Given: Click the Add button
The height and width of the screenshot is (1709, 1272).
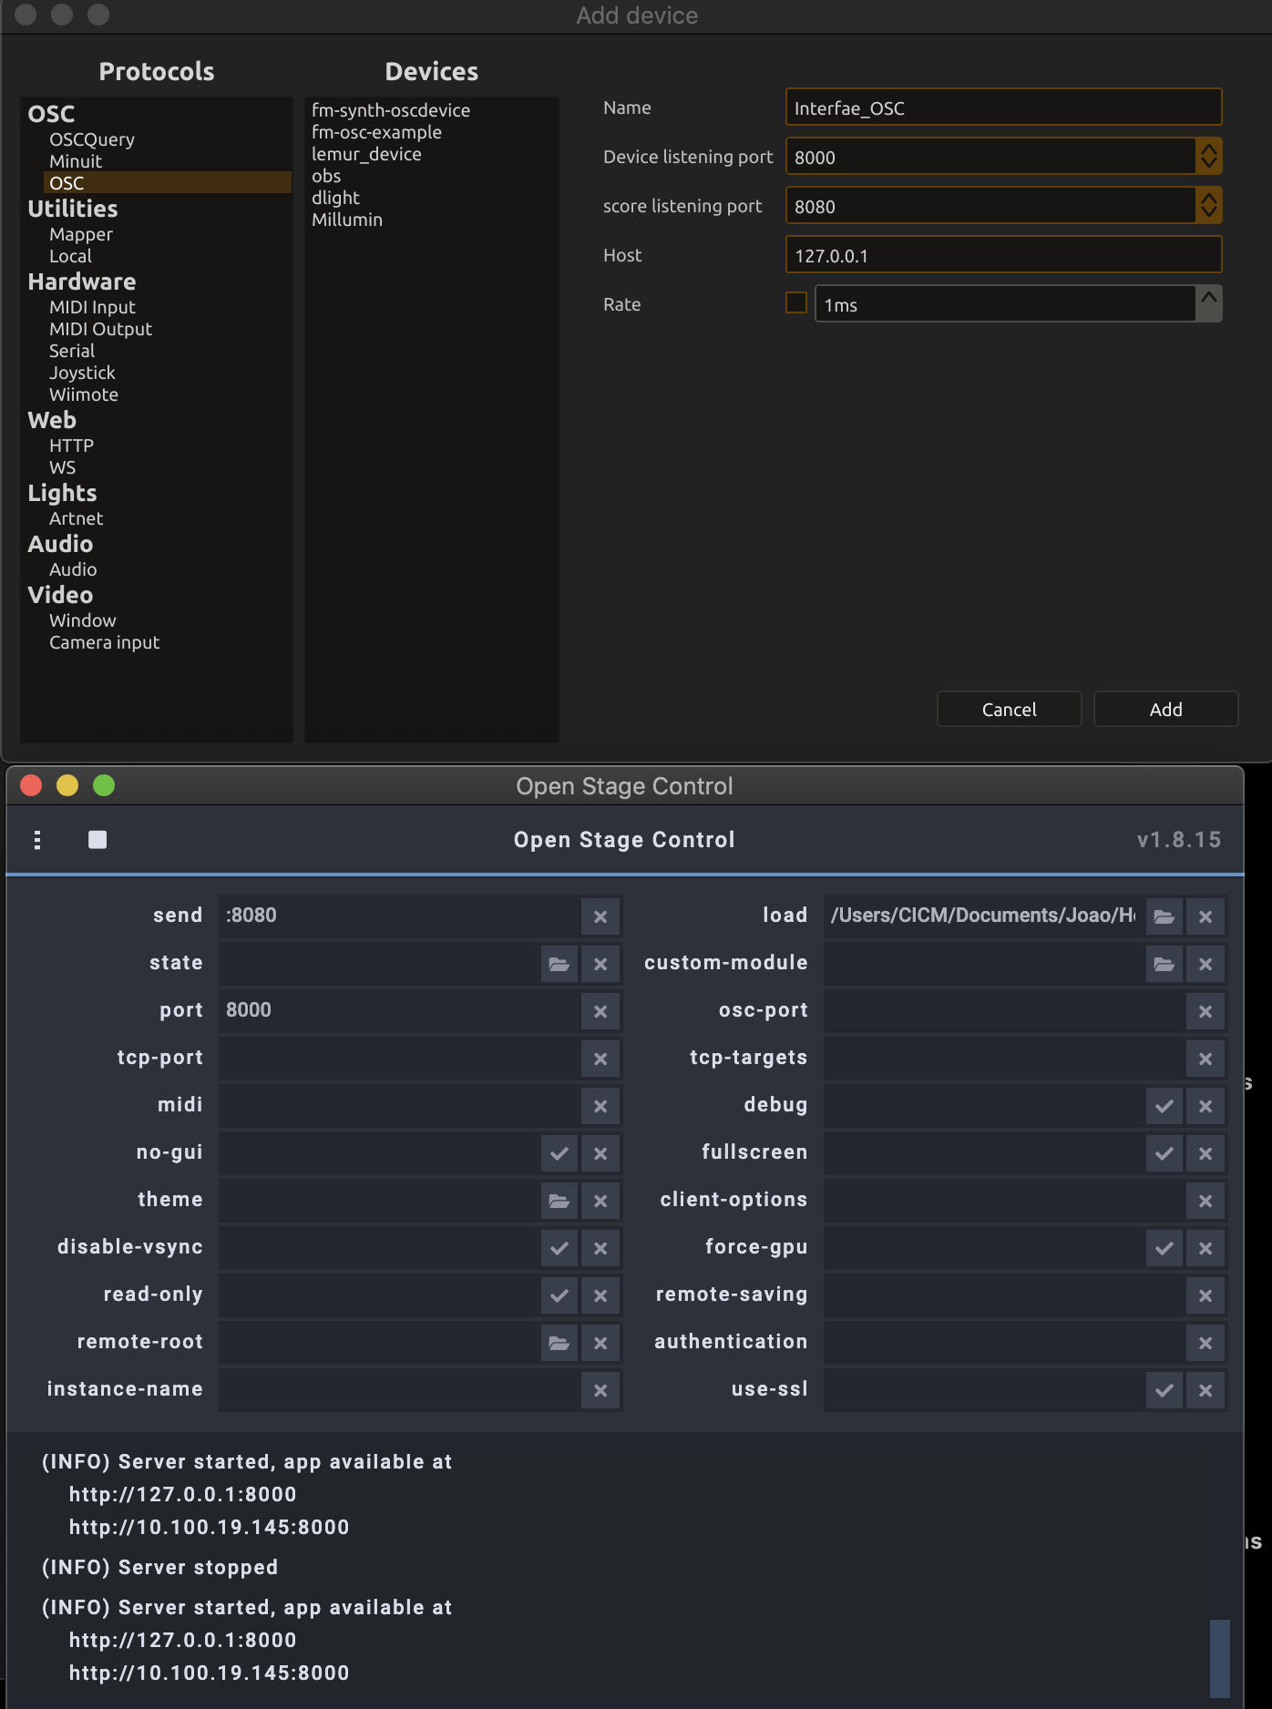Looking at the screenshot, I should pyautogui.click(x=1165, y=709).
